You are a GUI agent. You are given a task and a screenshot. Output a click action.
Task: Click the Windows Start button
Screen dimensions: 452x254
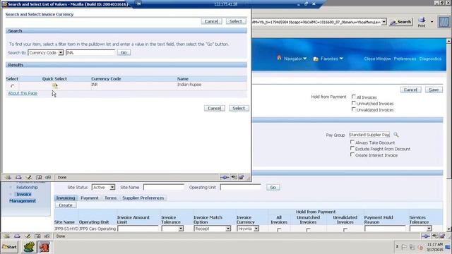[x=9, y=247]
